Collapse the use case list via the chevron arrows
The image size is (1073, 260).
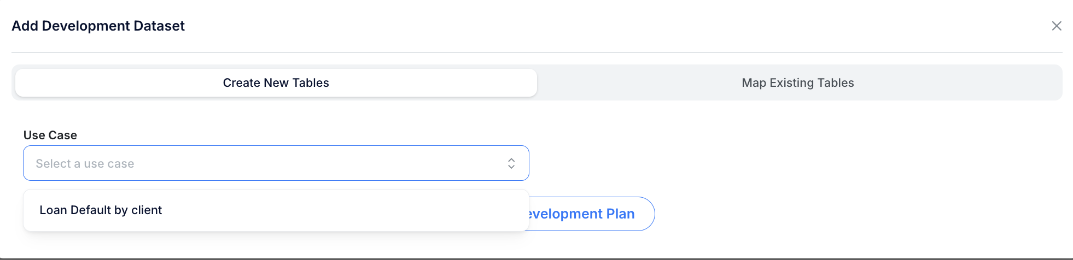tap(511, 163)
